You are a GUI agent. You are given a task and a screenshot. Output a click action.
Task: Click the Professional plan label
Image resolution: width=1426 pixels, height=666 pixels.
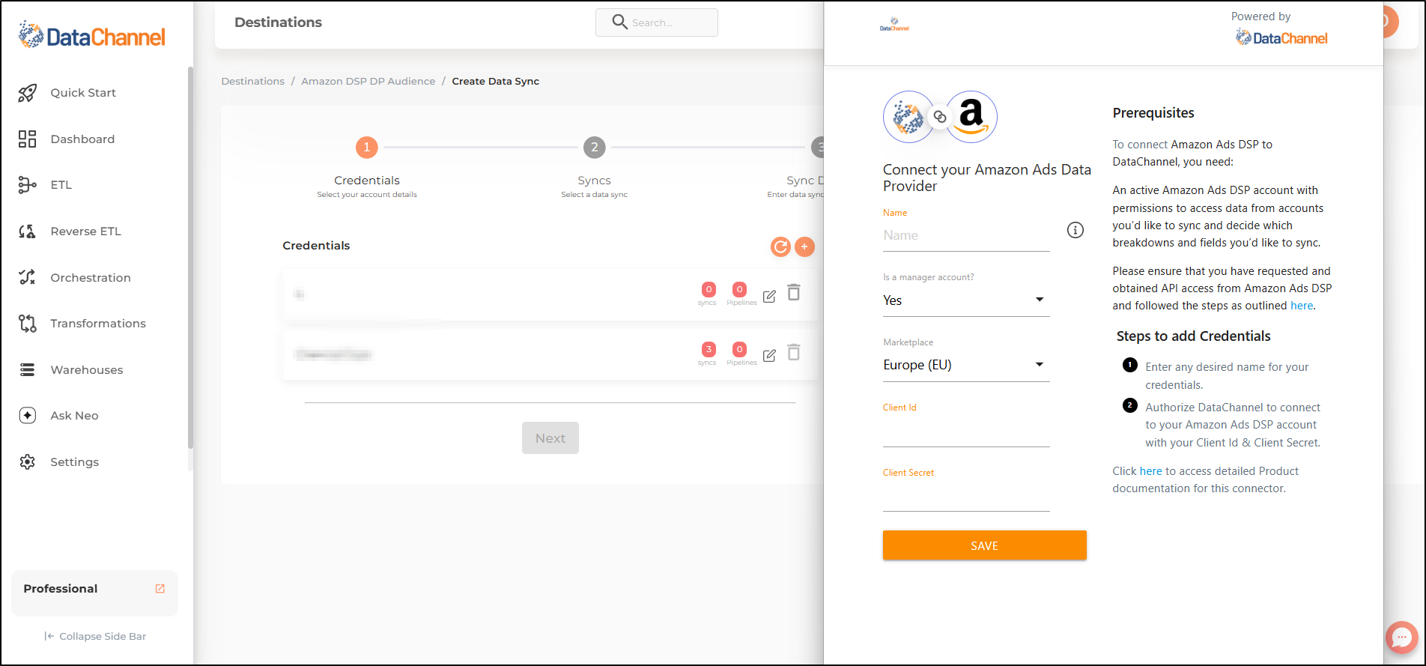(x=61, y=589)
